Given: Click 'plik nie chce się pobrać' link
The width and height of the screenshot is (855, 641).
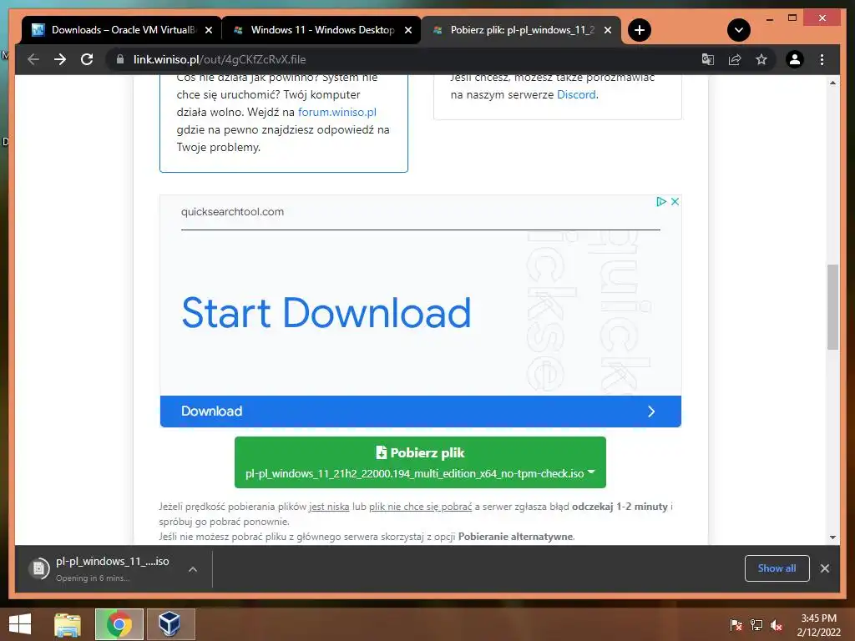Looking at the screenshot, I should [x=421, y=507].
